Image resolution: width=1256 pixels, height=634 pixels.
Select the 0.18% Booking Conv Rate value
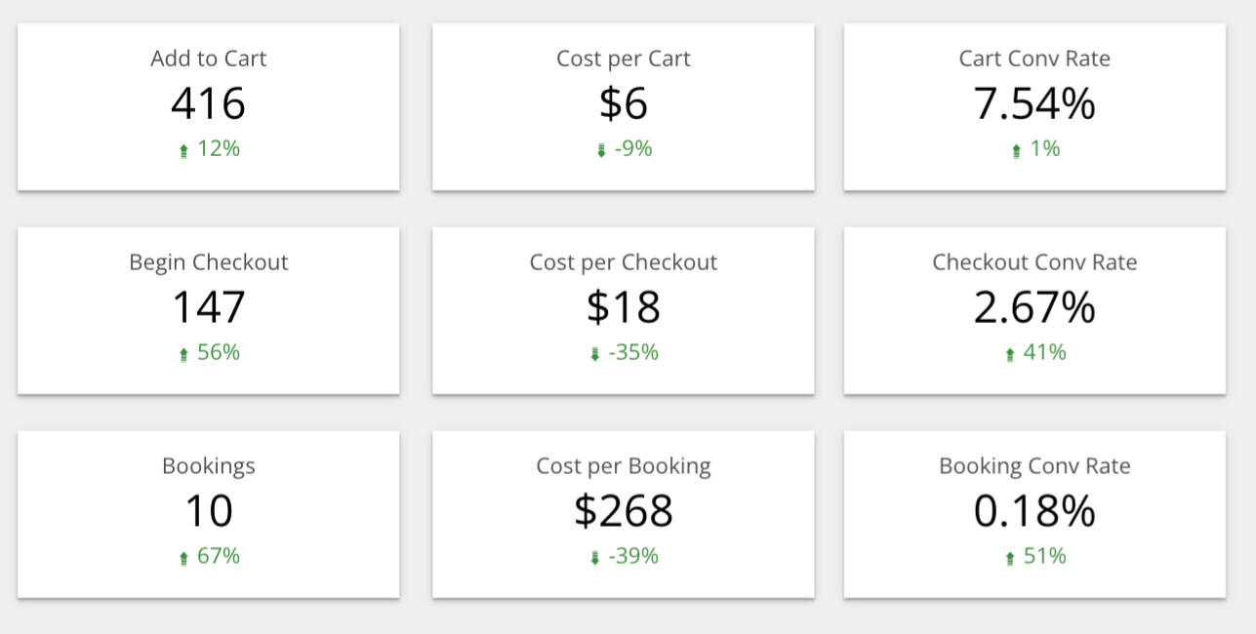pyautogui.click(x=1034, y=511)
